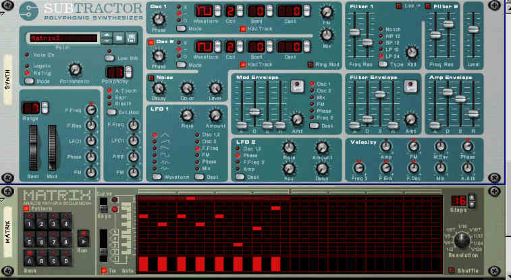Click the Mod Envelope Dest button
The height and width of the screenshot is (280, 511).
(x=314, y=125)
